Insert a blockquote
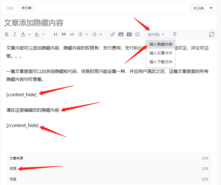This screenshot has width=221, height=185. click(64, 34)
